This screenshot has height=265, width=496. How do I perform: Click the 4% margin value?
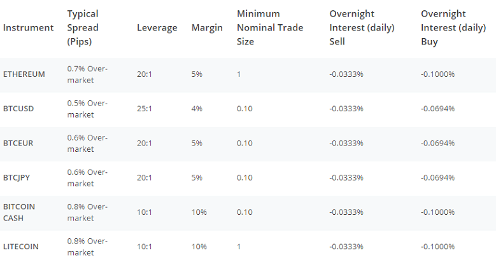[x=197, y=109]
